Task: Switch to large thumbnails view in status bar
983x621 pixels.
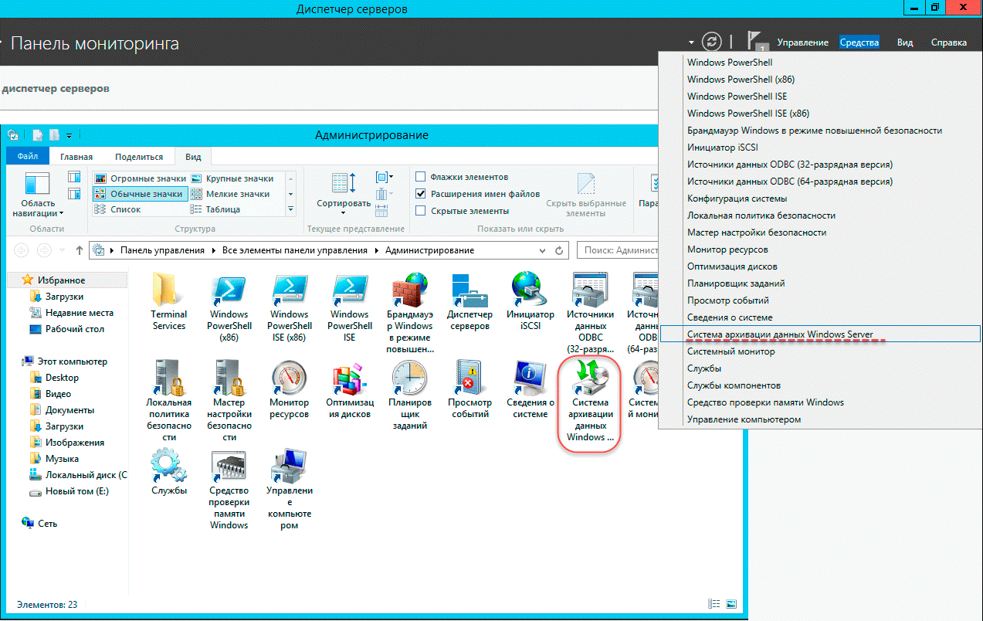Action: tap(730, 604)
